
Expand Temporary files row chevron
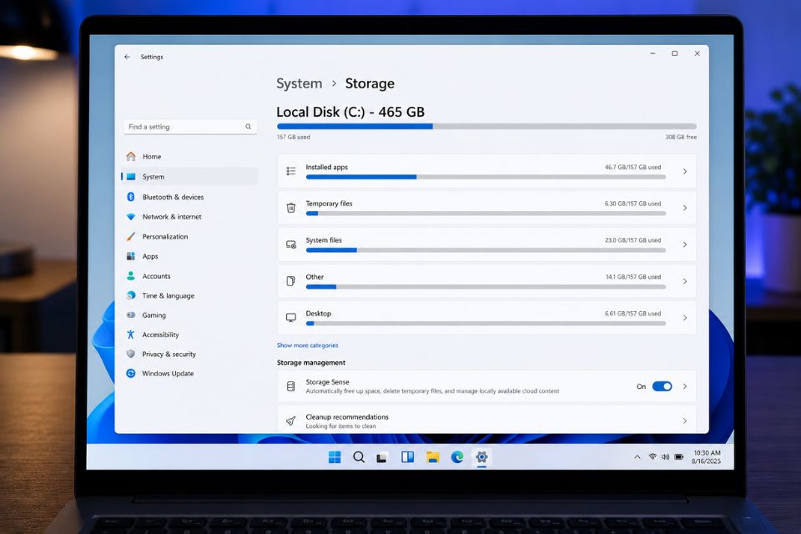pyautogui.click(x=685, y=208)
